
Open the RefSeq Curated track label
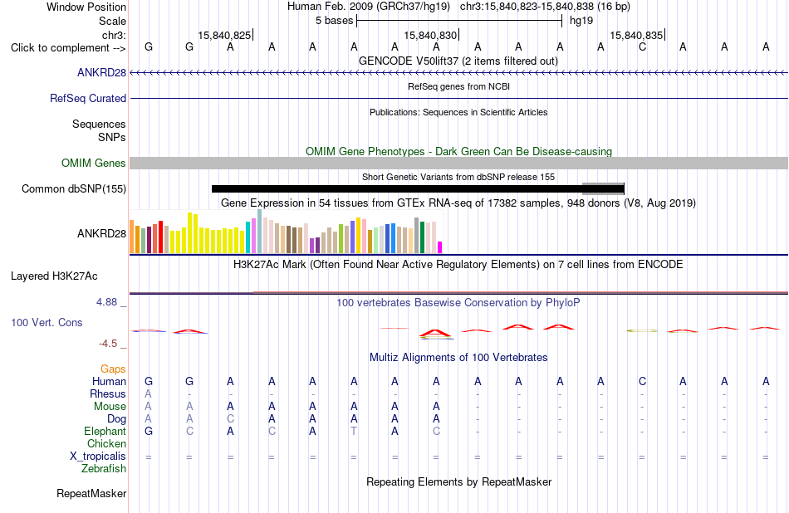pos(88,98)
